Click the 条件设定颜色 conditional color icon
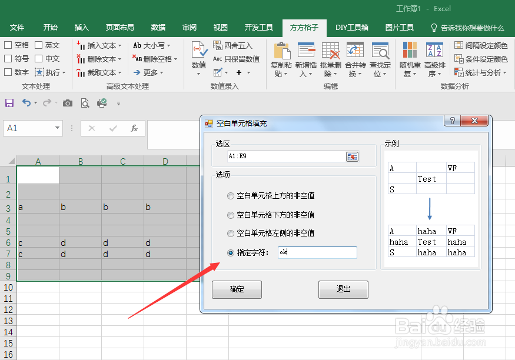This screenshot has width=515, height=360. coord(458,59)
